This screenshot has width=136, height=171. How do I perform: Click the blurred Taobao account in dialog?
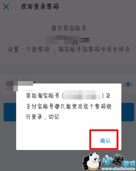[82, 95]
